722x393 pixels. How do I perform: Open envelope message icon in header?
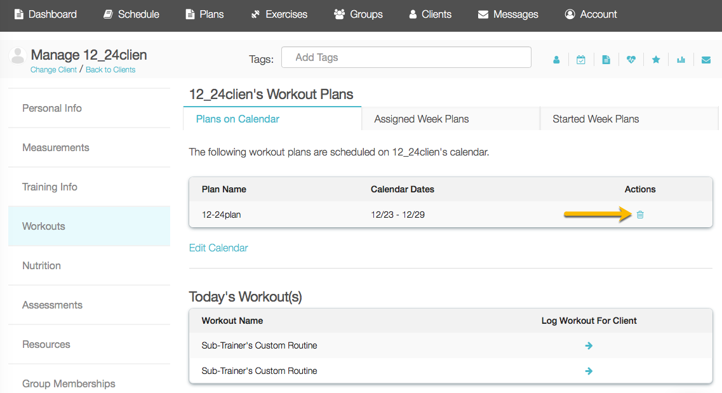click(706, 60)
